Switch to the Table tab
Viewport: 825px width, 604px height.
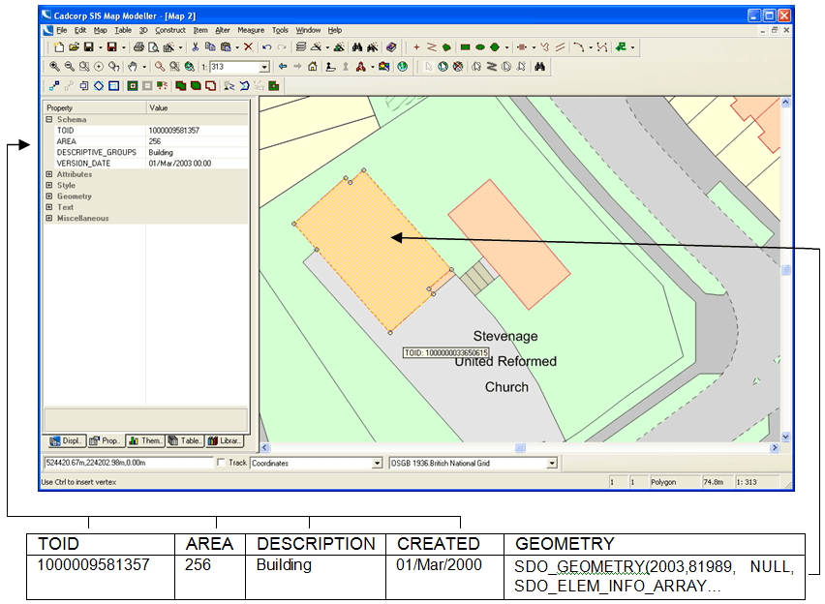[x=185, y=440]
